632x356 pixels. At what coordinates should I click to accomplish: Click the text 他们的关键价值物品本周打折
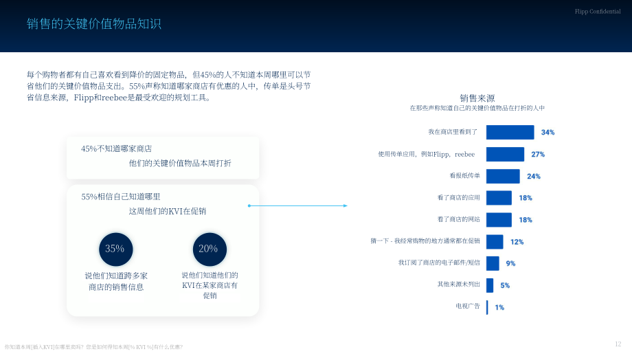coord(180,164)
